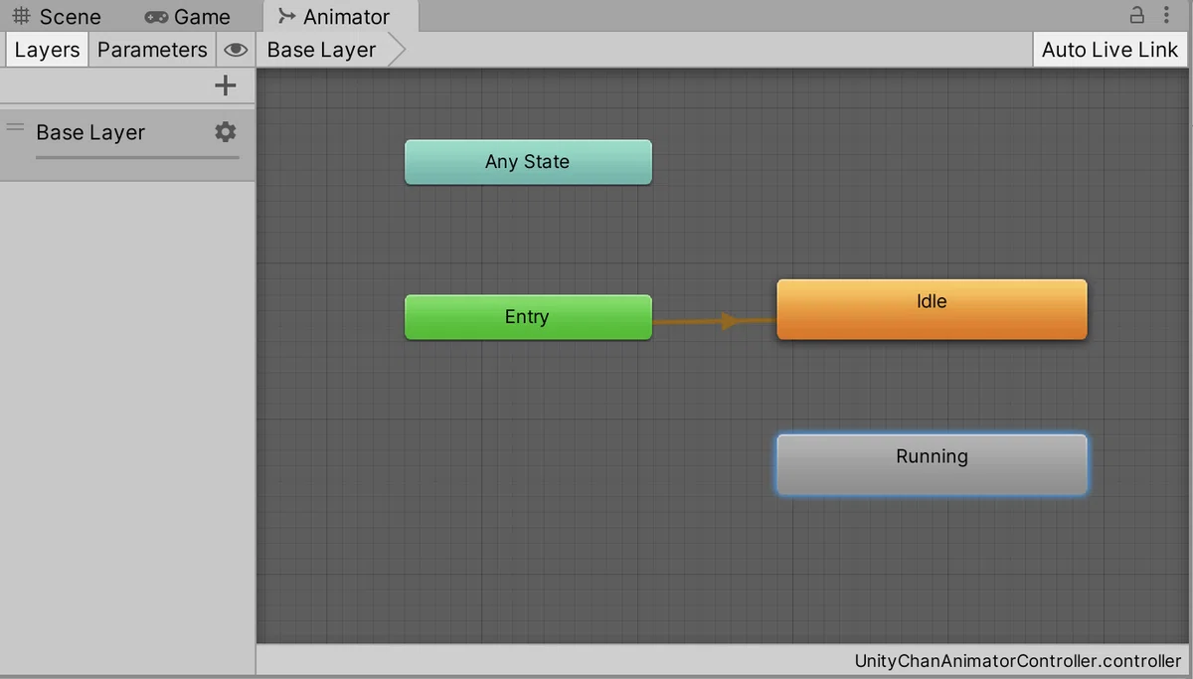Toggle the Animator window lock icon
This screenshot has width=1193, height=679.
pyautogui.click(x=1137, y=15)
